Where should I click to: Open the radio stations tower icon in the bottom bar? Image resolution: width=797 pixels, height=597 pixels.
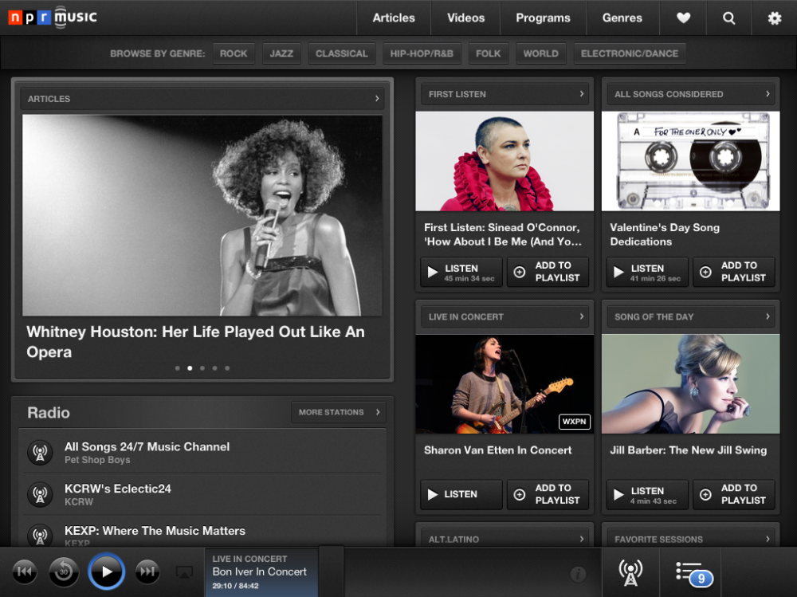pyautogui.click(x=630, y=572)
